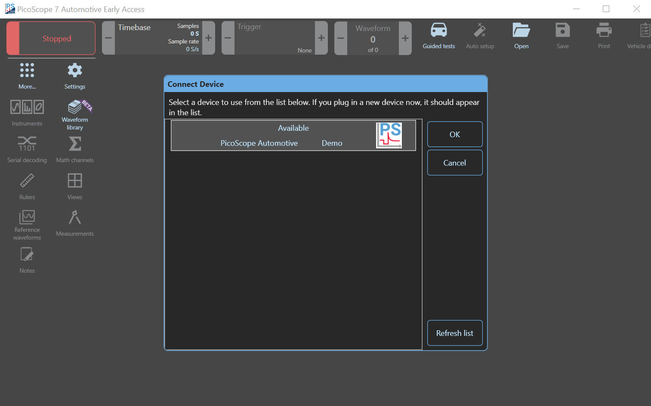Screen dimensions: 651x406
Task: Open the Notes tool
Action: [27, 260]
